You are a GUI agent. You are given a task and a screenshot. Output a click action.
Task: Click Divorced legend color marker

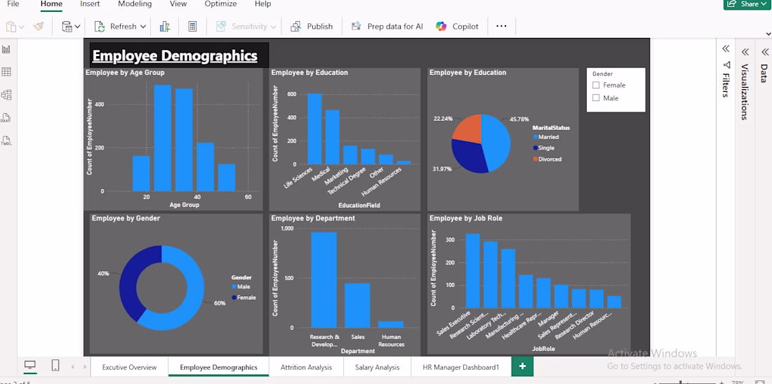[x=535, y=159]
